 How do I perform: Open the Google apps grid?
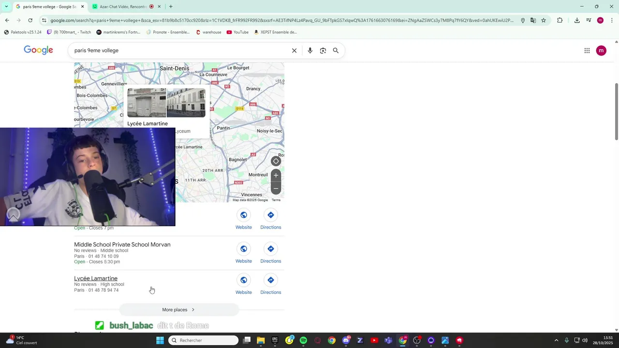(x=587, y=50)
